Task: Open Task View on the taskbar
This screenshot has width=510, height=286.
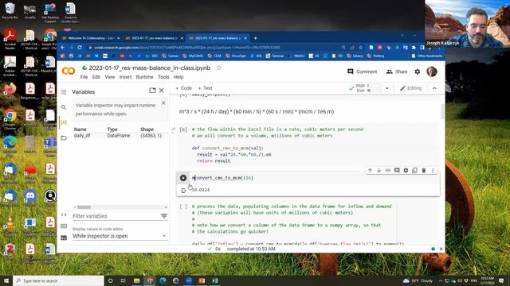Action: click(123, 280)
